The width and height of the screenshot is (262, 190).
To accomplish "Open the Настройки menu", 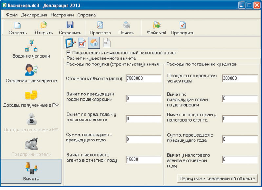I will (63, 15).
